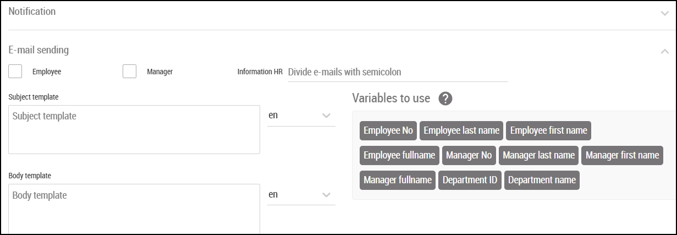Insert the Employee No variable
This screenshot has width=677, height=235.
(x=388, y=130)
